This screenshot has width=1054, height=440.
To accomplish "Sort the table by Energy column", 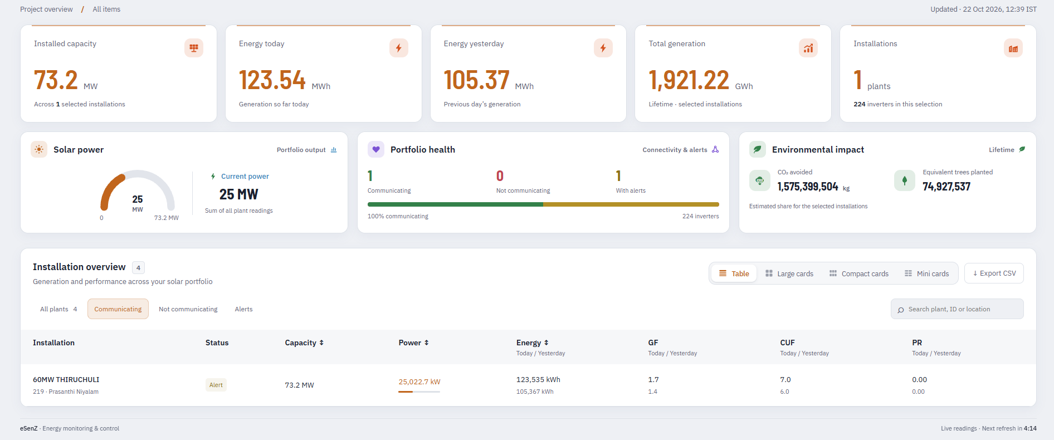I will coord(533,343).
